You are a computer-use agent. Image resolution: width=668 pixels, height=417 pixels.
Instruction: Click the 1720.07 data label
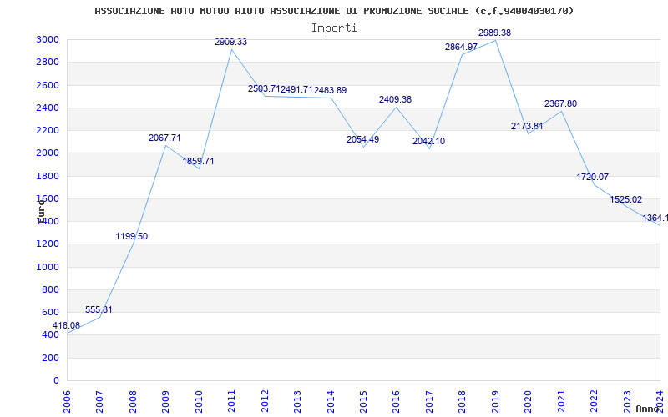tap(593, 177)
